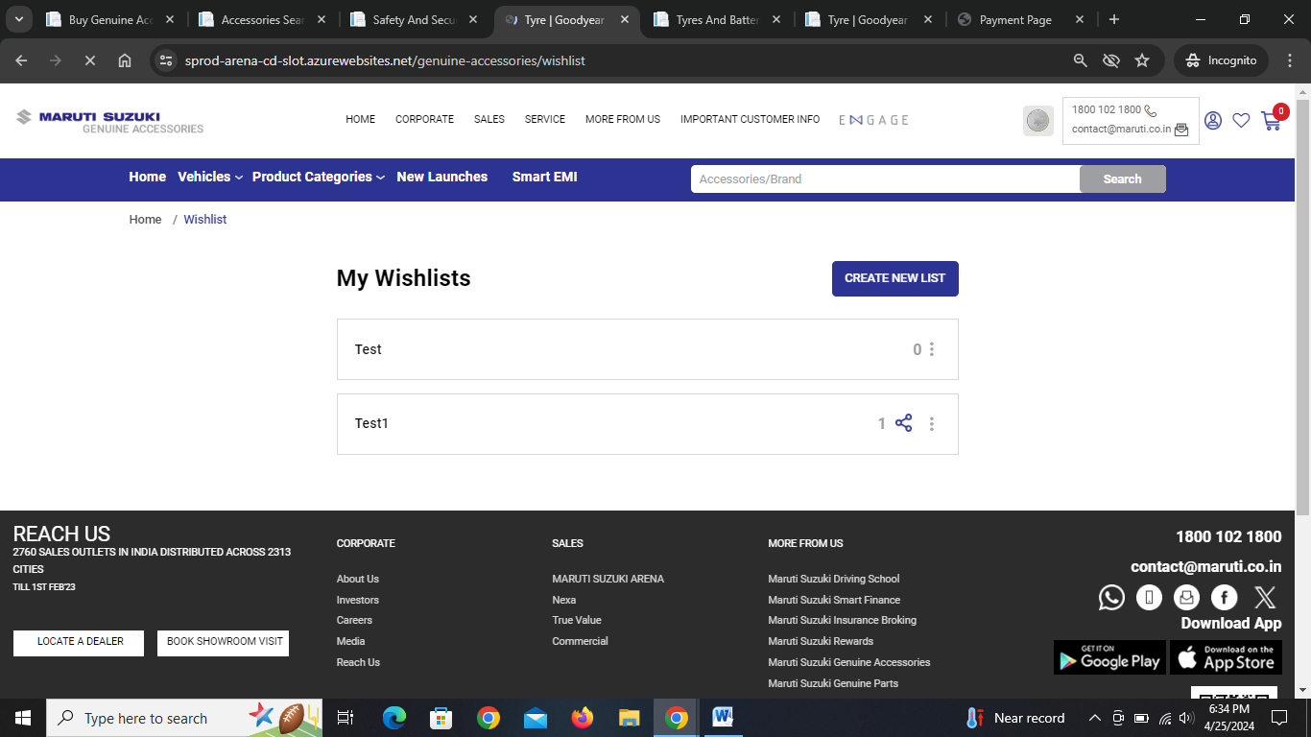1311x737 pixels.
Task: Open MORE FROM US in header menu
Action: click(x=623, y=120)
